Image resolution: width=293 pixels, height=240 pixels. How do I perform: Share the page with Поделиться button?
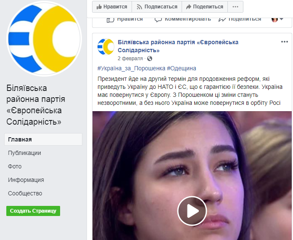tap(205, 7)
